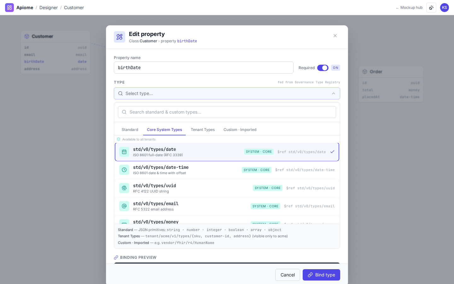
Task: Open Designer in the breadcrumb
Action: [x=49, y=8]
